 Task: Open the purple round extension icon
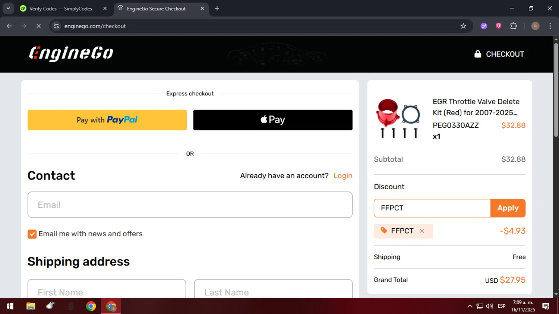point(484,26)
